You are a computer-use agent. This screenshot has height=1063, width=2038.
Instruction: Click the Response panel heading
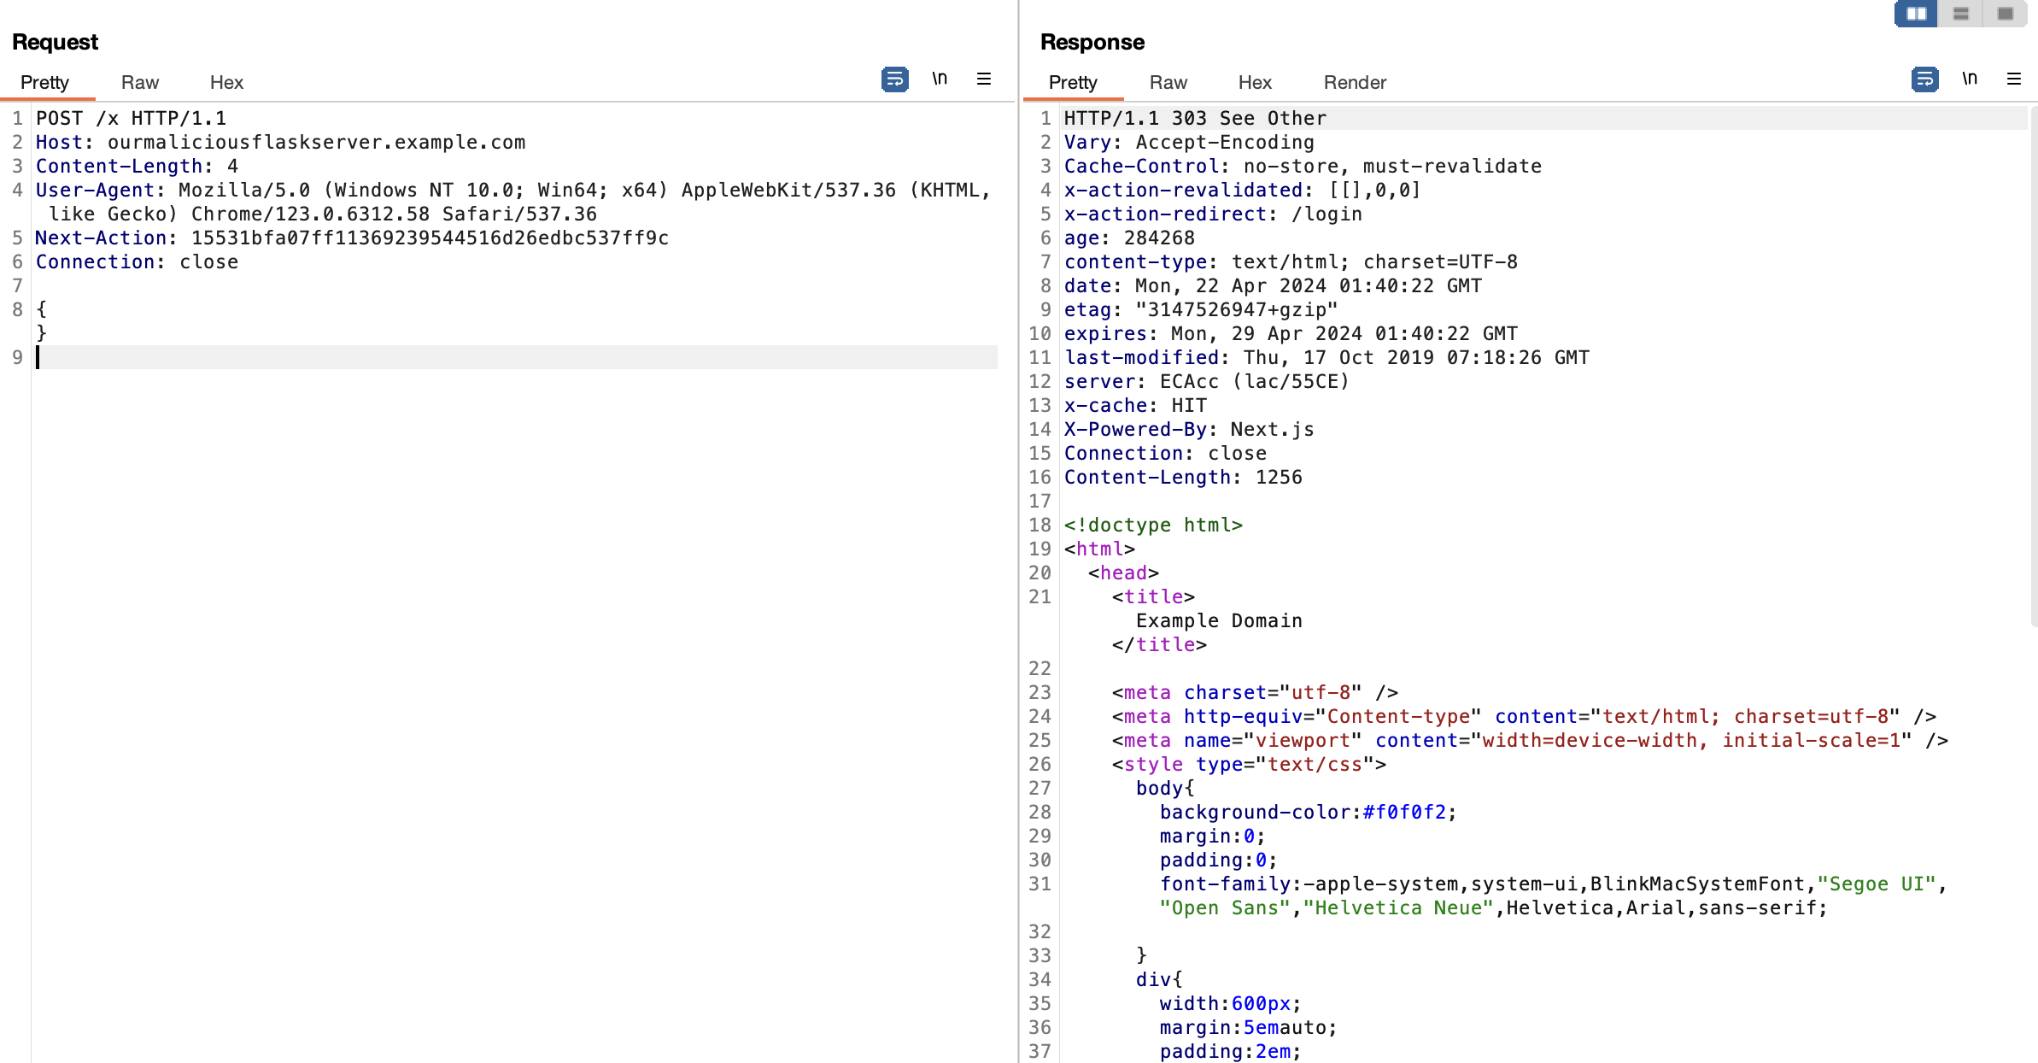[x=1092, y=42]
